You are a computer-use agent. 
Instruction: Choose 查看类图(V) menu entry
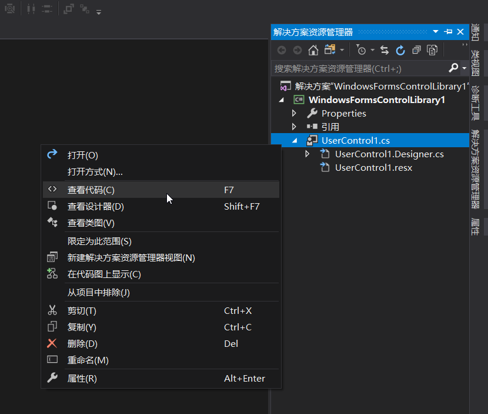pos(161,223)
